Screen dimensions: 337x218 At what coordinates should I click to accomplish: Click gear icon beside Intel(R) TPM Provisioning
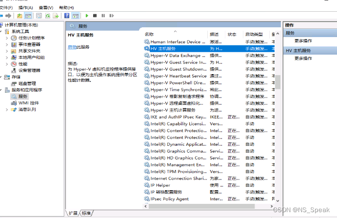(147, 171)
